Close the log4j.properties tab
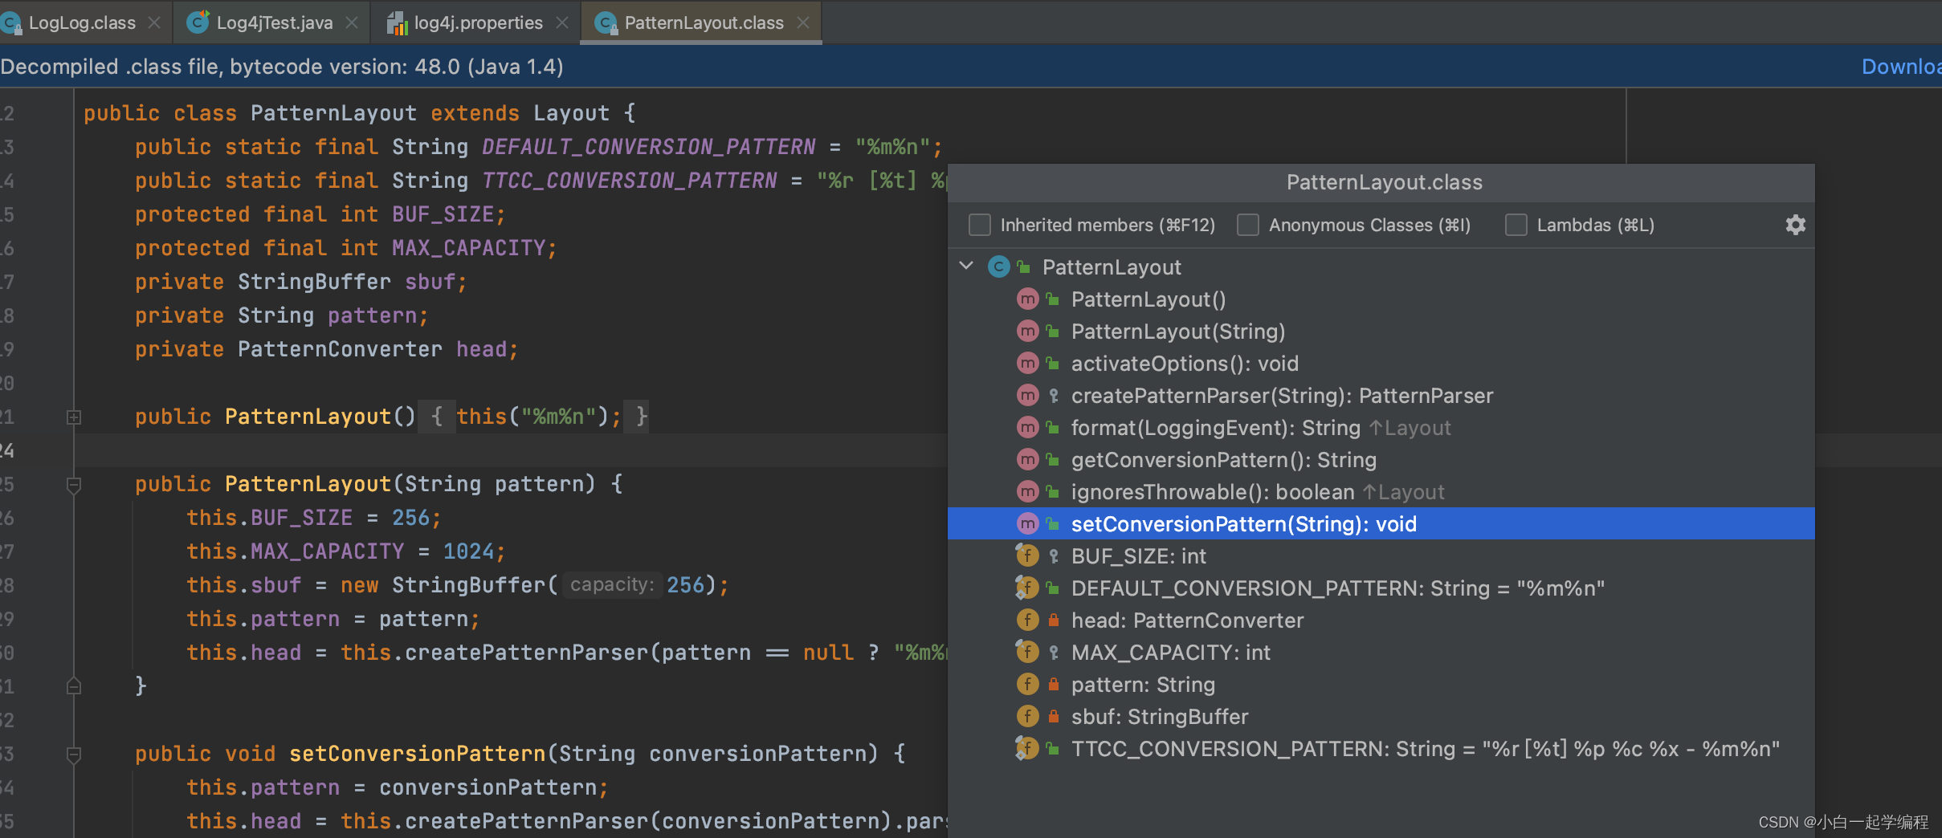The image size is (1942, 838). 562,22
